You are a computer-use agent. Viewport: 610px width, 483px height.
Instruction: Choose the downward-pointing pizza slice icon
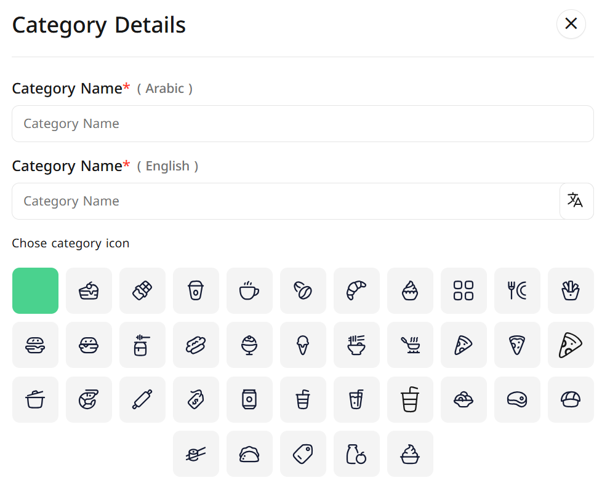(x=517, y=345)
